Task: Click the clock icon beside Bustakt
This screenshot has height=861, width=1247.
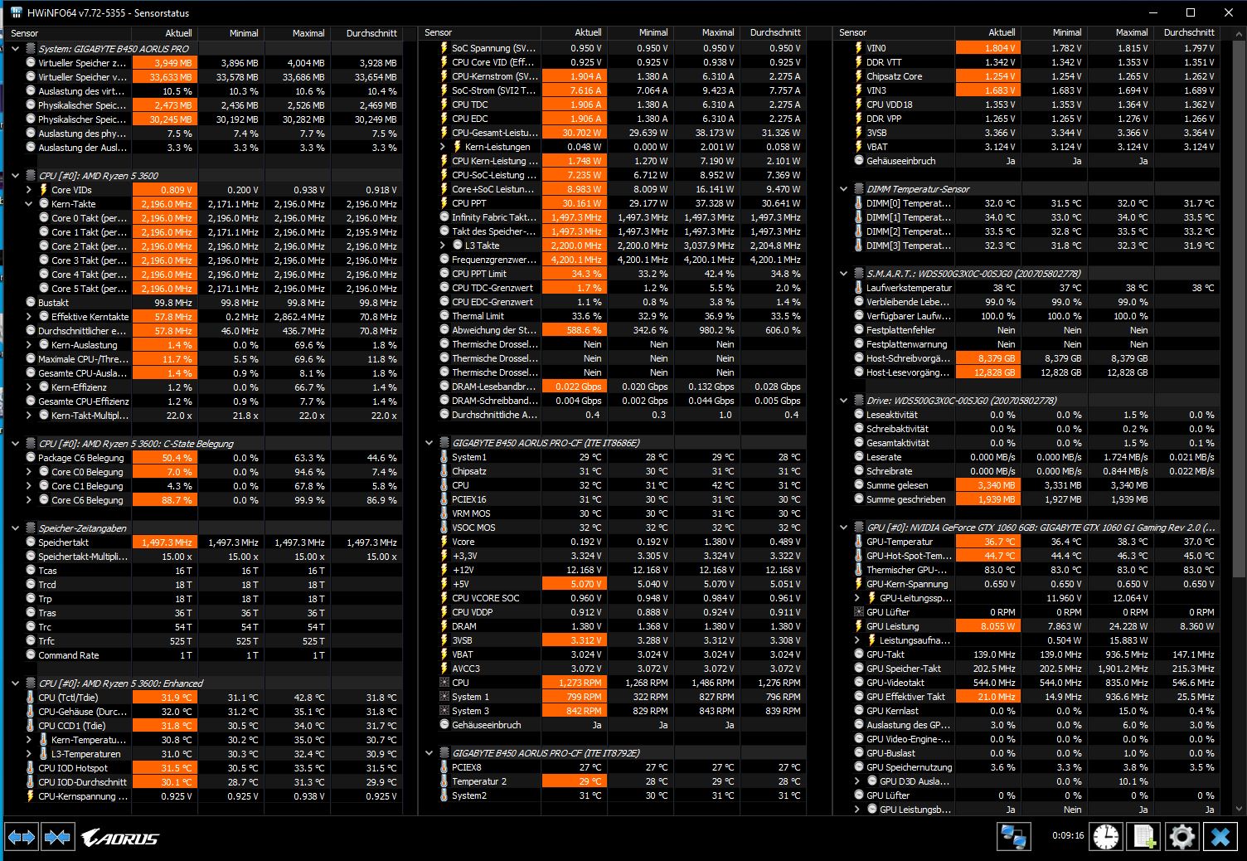Action: click(x=31, y=303)
